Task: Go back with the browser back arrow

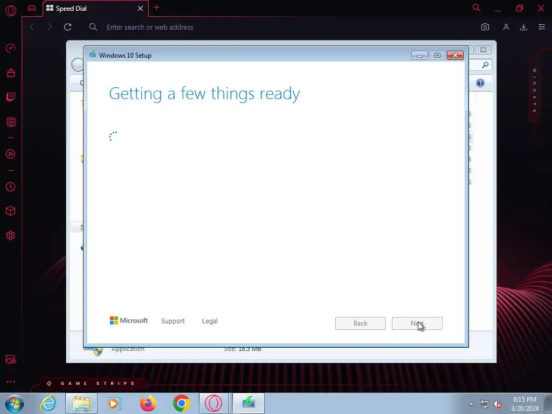Action: tap(32, 27)
